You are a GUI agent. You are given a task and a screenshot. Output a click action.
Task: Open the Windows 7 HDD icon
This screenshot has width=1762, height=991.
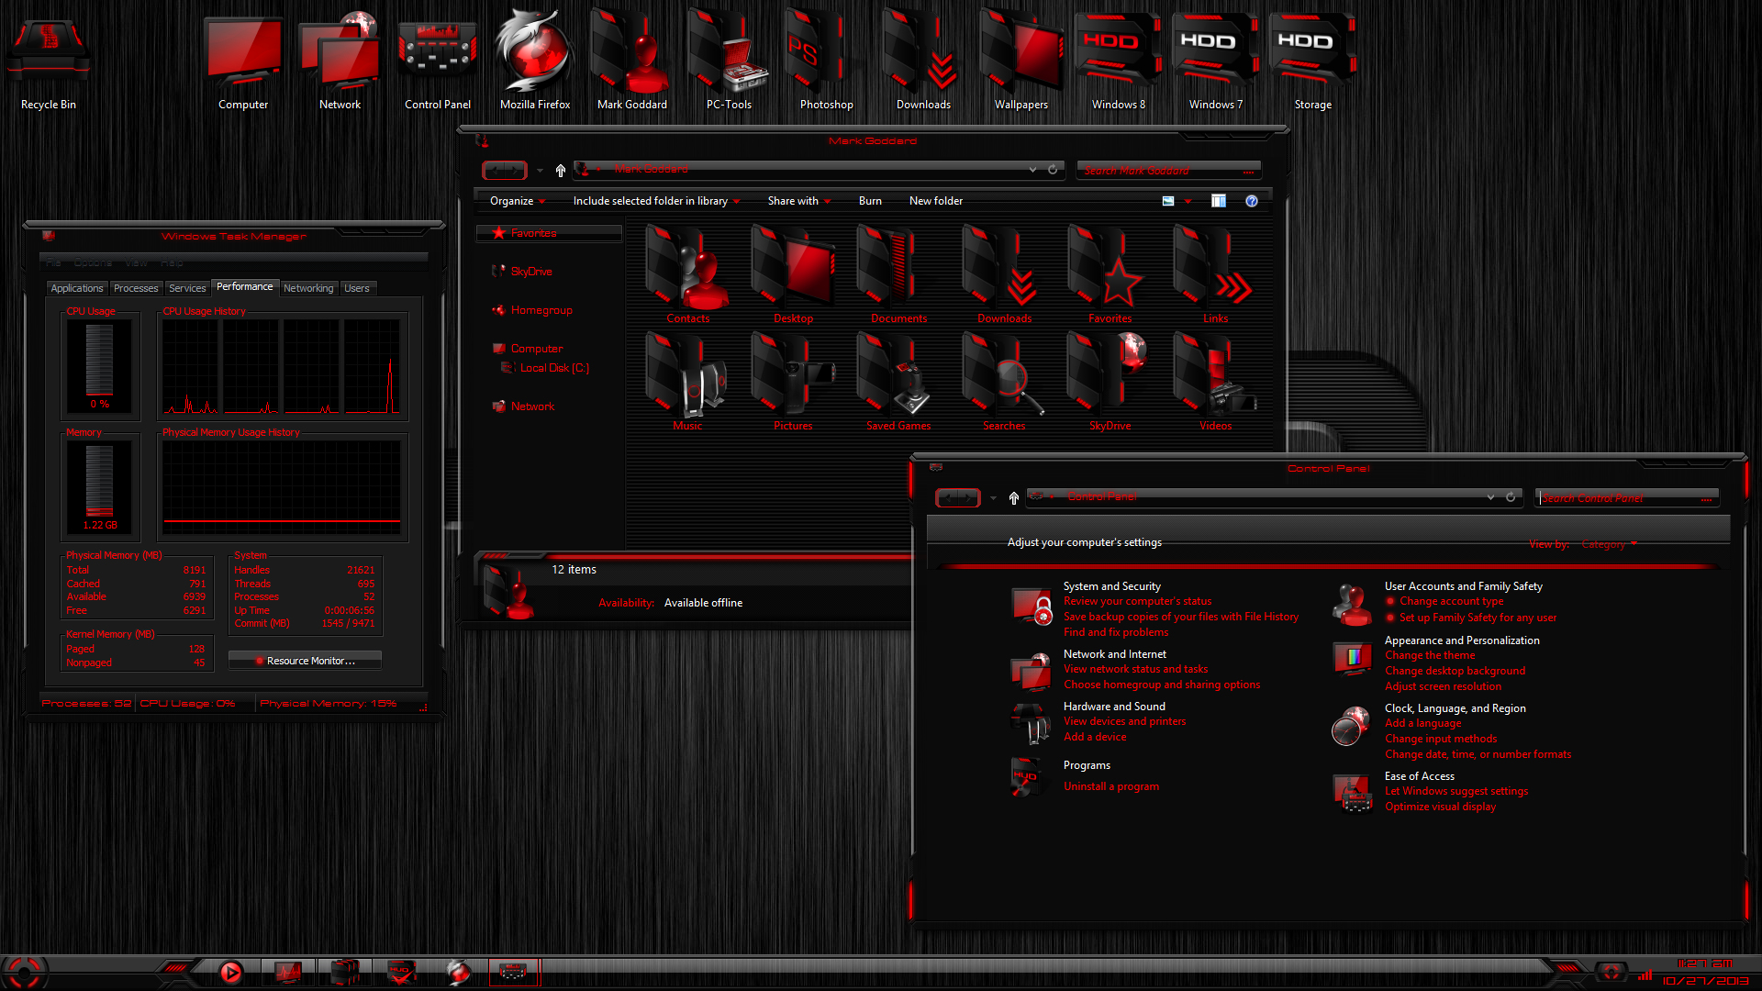[x=1216, y=60]
